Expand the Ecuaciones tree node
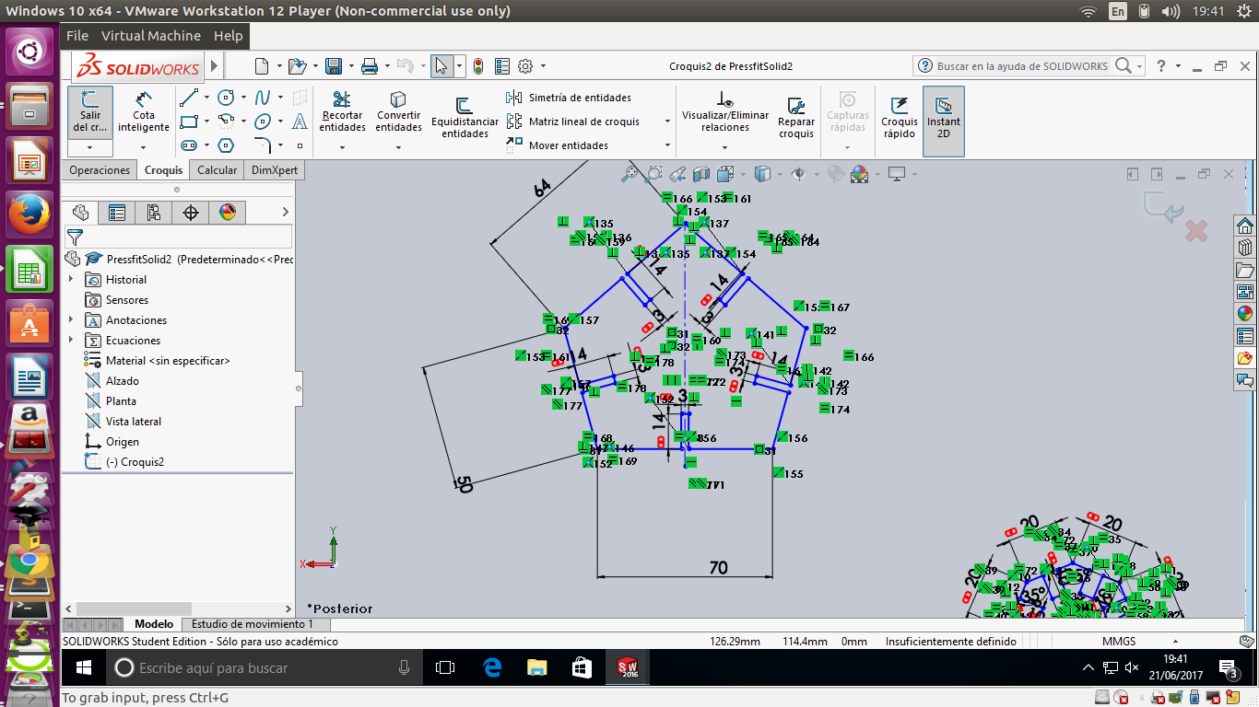The width and height of the screenshot is (1259, 707). click(x=71, y=341)
